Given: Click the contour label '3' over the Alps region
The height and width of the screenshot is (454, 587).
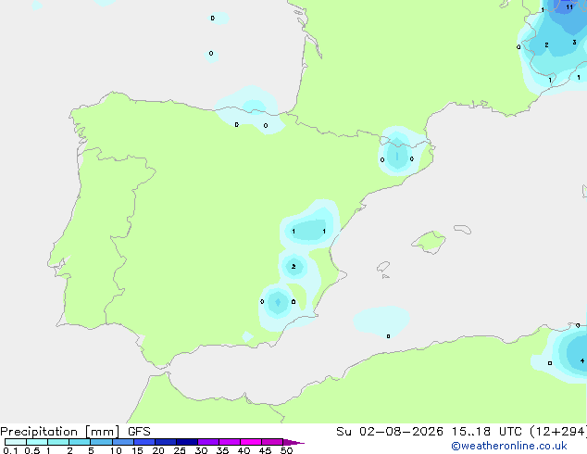Looking at the screenshot, I should click(x=574, y=43).
